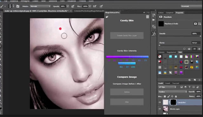Select text layer filter icon
The width and height of the screenshot is (203, 117).
(x=190, y=87)
